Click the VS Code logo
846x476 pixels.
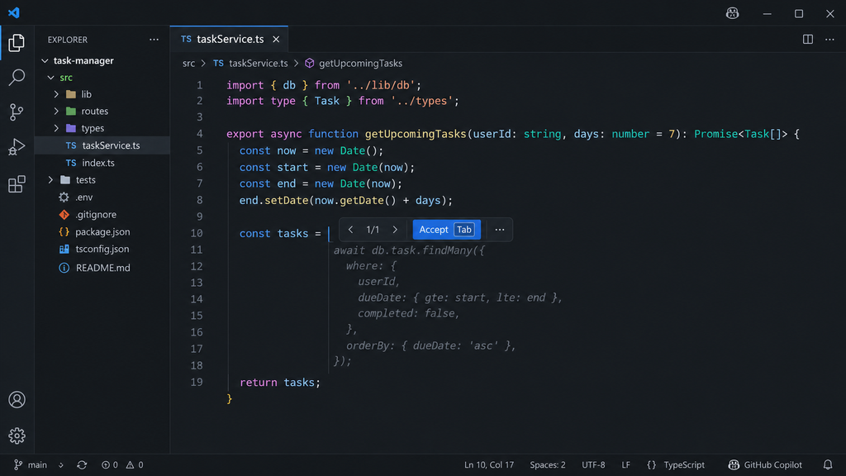(14, 12)
